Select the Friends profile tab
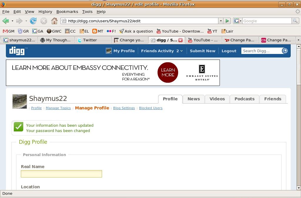Image resolution: width=301 pixels, height=198 pixels. coord(272,99)
